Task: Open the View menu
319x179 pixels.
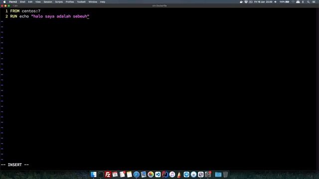Action: pyautogui.click(x=38, y=2)
